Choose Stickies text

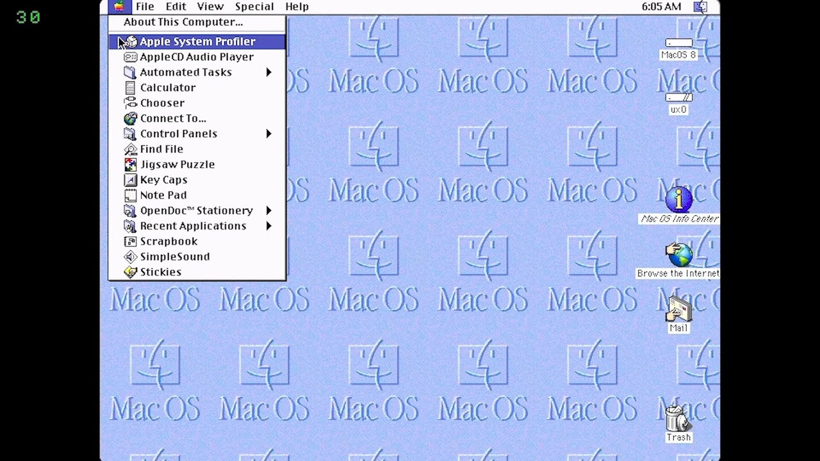[161, 272]
